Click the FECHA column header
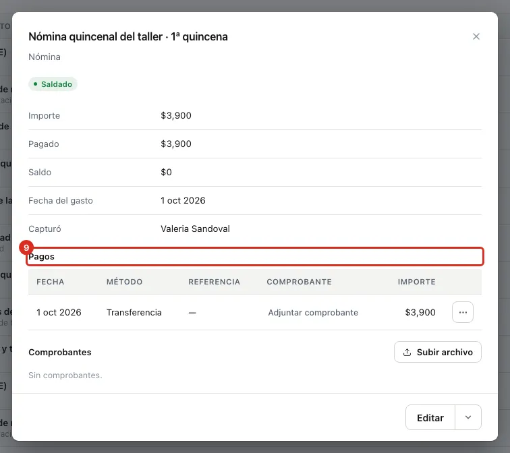This screenshot has width=510, height=453. [50, 282]
